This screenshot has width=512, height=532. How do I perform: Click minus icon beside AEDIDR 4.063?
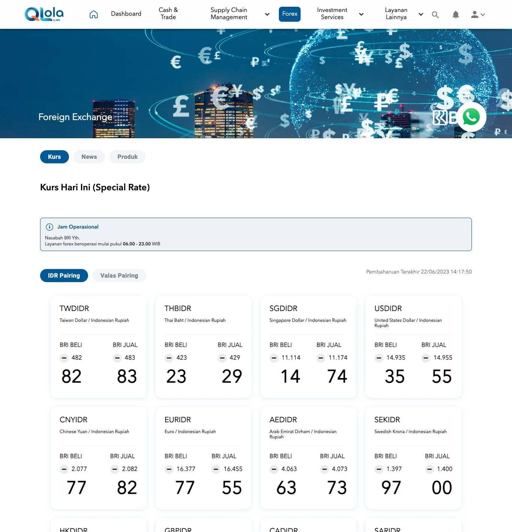(274, 469)
